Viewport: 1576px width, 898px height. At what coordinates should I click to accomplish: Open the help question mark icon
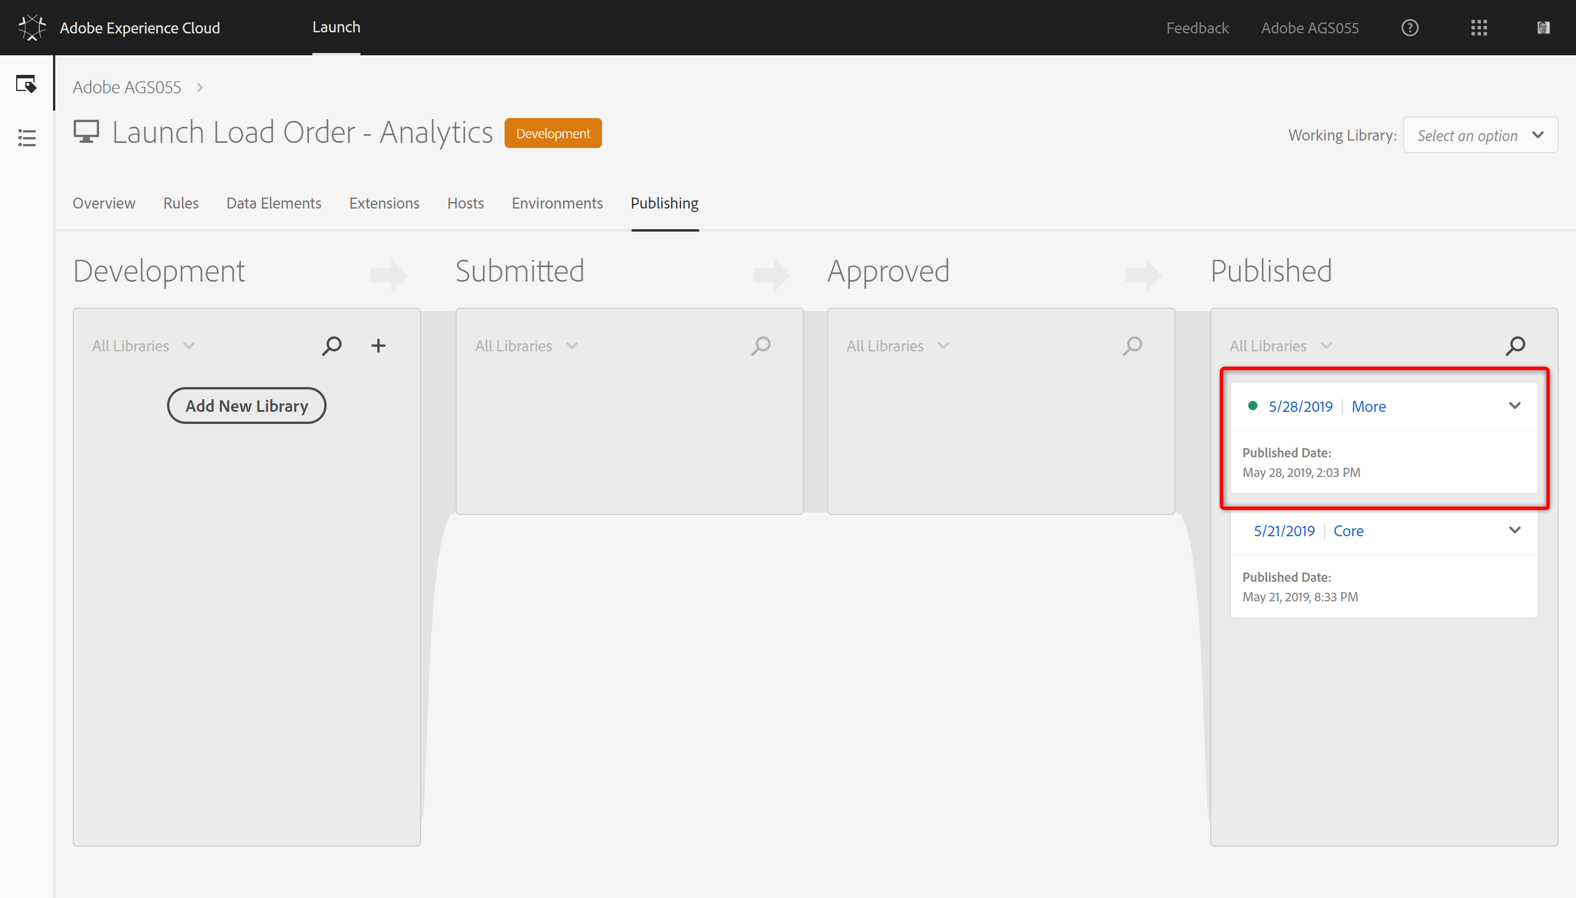[x=1410, y=28]
